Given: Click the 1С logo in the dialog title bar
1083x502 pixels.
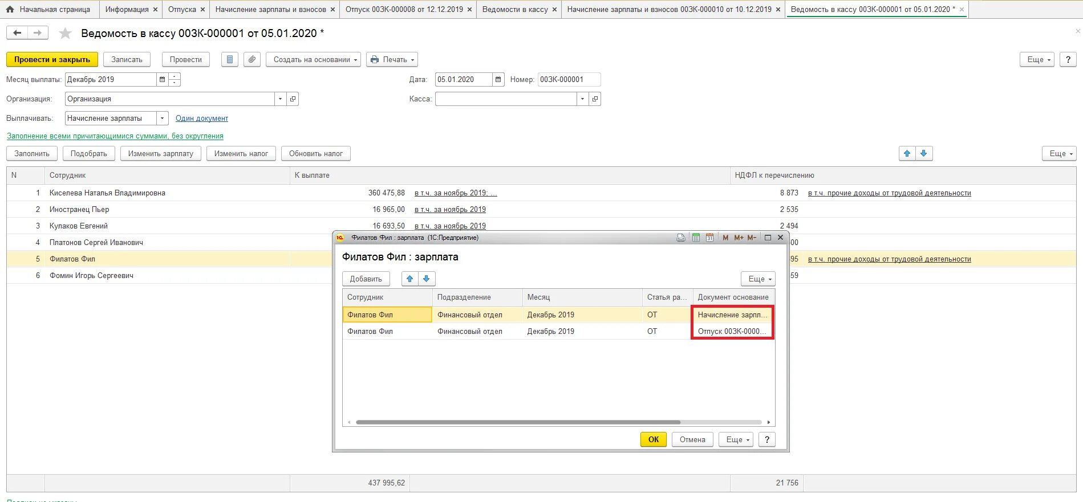Looking at the screenshot, I should click(x=340, y=238).
